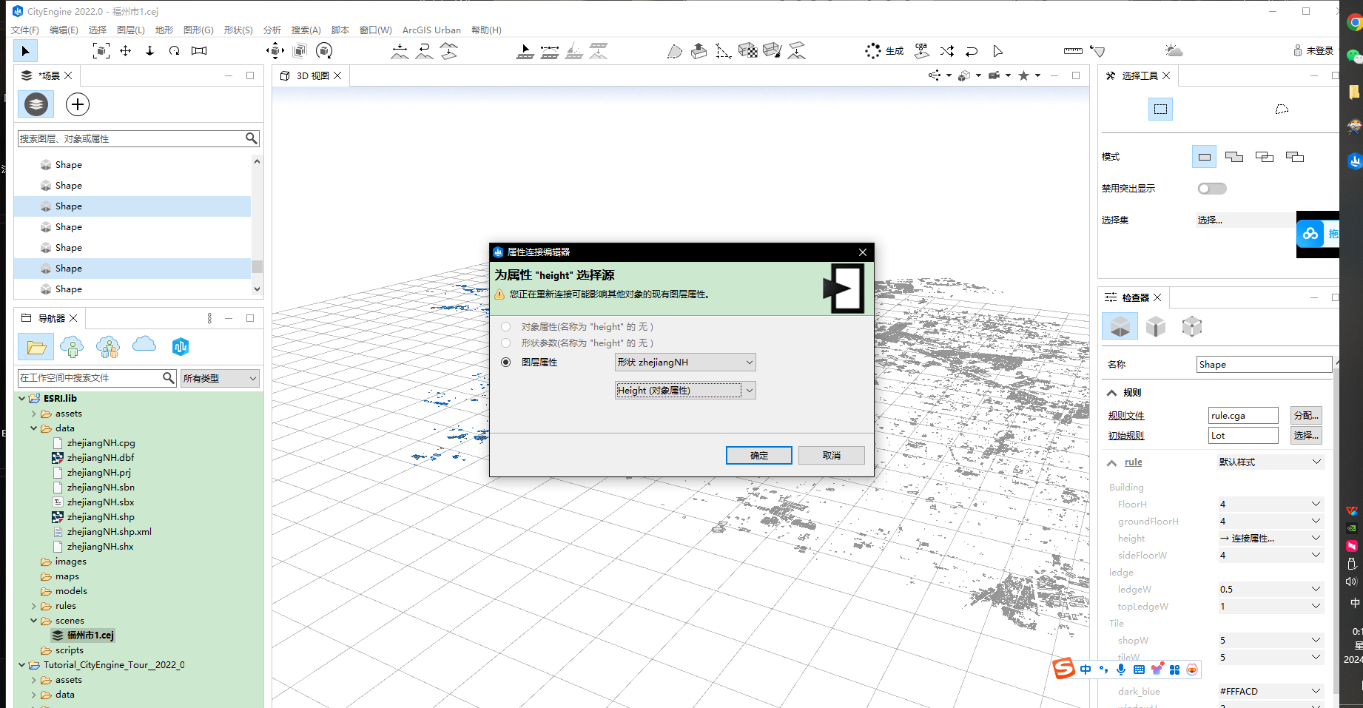1363x708 pixels.
Task: Click the 生成 (Generate) toolbar icon
Action: point(885,50)
